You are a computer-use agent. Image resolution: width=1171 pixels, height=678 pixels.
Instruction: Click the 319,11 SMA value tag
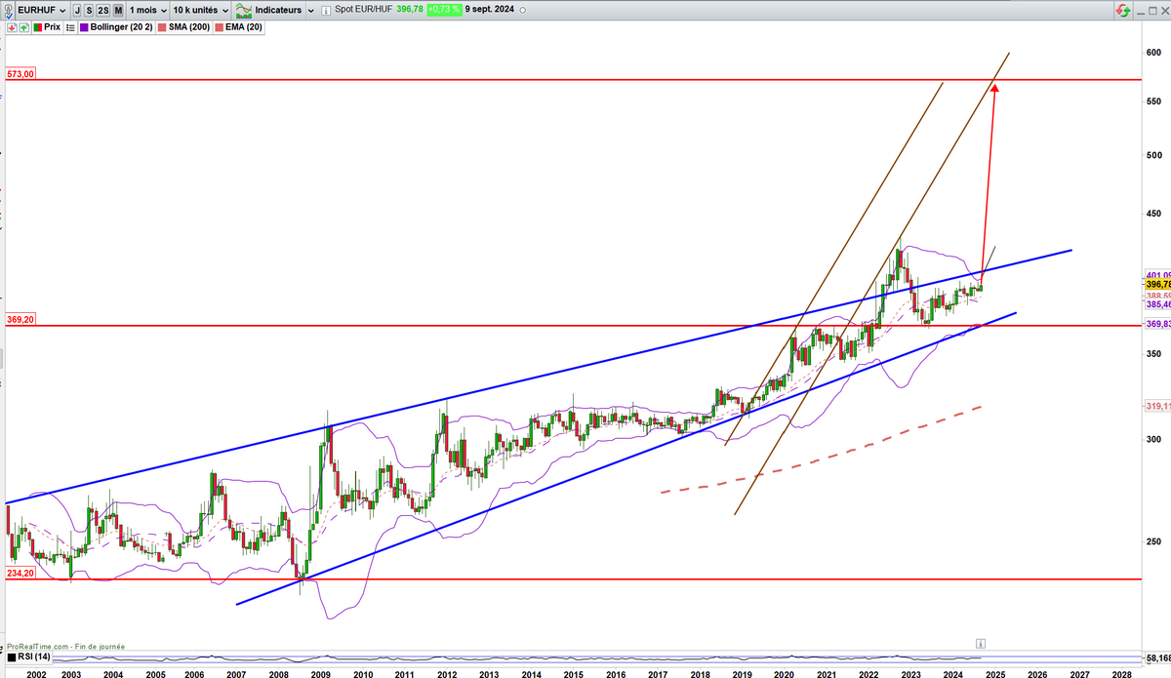click(1157, 405)
